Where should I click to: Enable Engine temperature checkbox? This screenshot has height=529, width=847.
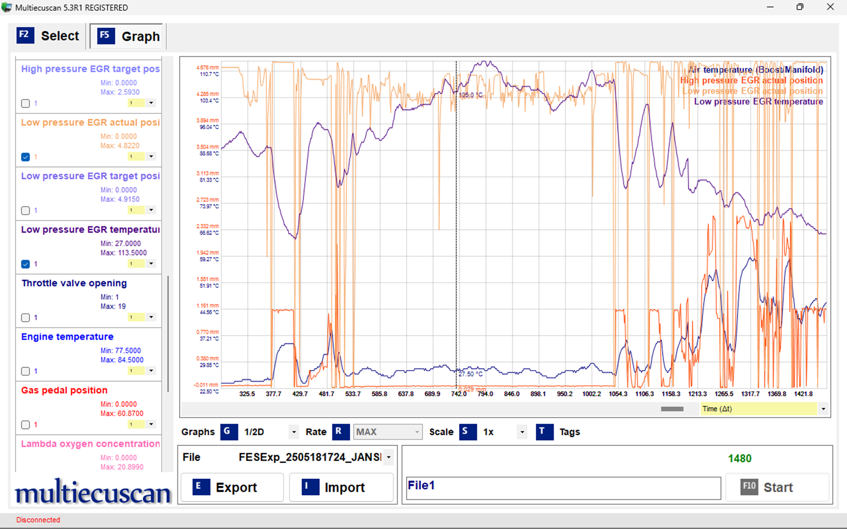tap(25, 371)
